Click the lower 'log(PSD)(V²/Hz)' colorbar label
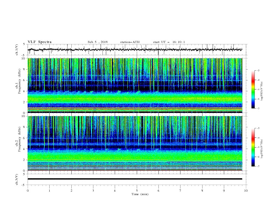This screenshot has height=214, width=277. (262, 149)
